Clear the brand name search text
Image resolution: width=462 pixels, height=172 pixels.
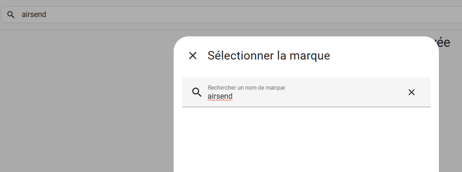tap(412, 92)
